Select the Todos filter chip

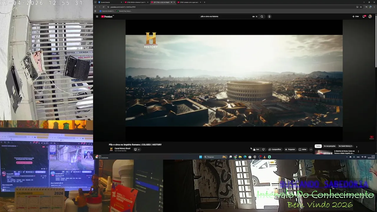318,146
